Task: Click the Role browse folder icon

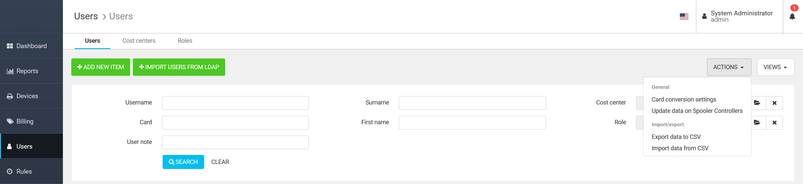Action: 757,123
